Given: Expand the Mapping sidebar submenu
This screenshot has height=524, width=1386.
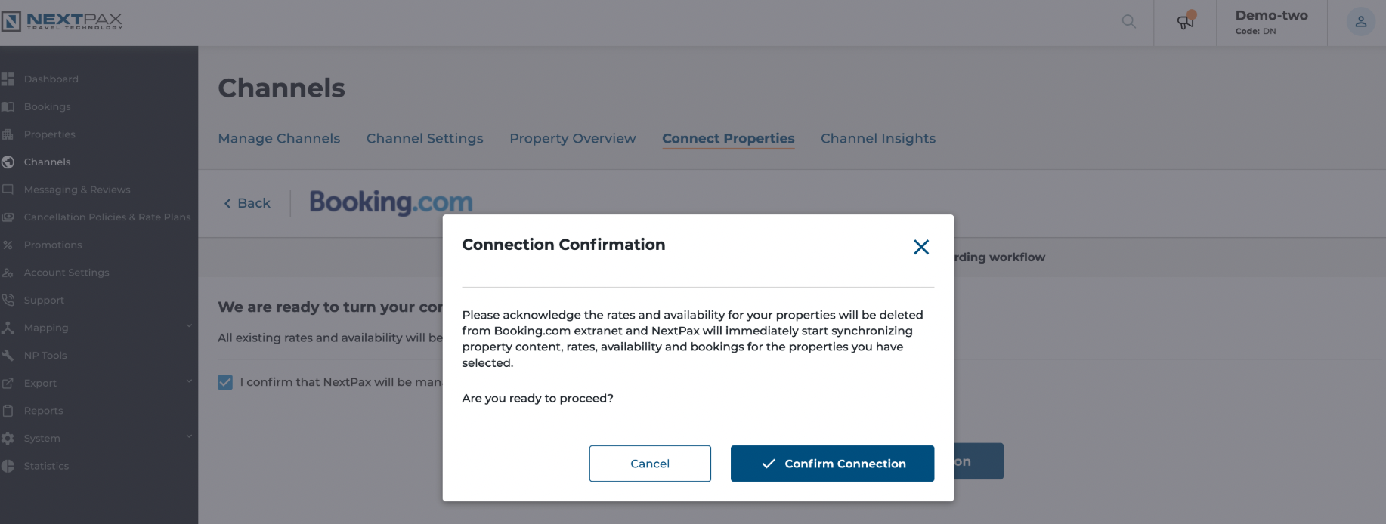Looking at the screenshot, I should (189, 326).
